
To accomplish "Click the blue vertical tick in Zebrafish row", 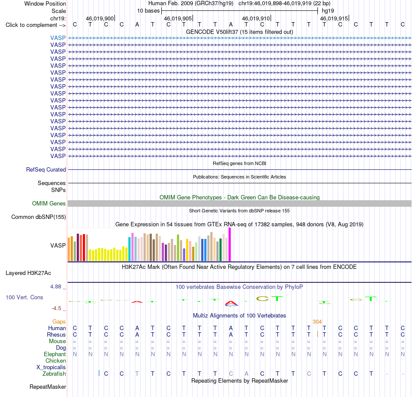I will coord(99,373).
